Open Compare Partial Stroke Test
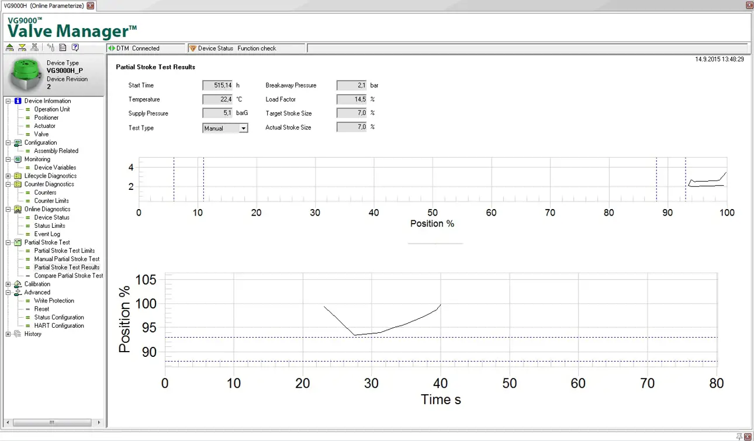Image resolution: width=754 pixels, height=441 pixels. point(68,276)
